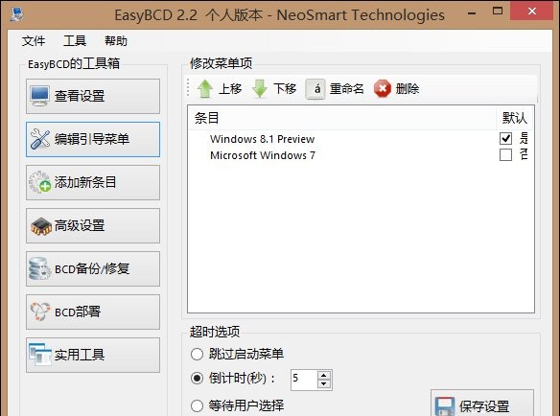Click the windows icon on 实用工具
Viewport: 560px width, 416px height.
point(39,355)
